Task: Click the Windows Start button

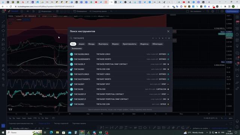Action: click(3, 132)
